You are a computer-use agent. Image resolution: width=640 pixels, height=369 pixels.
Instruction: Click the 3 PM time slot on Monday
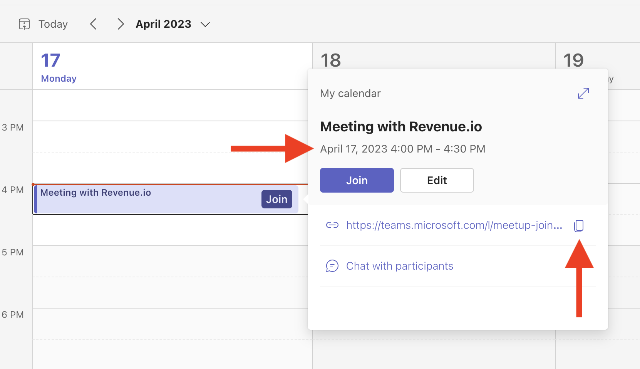tap(169, 136)
